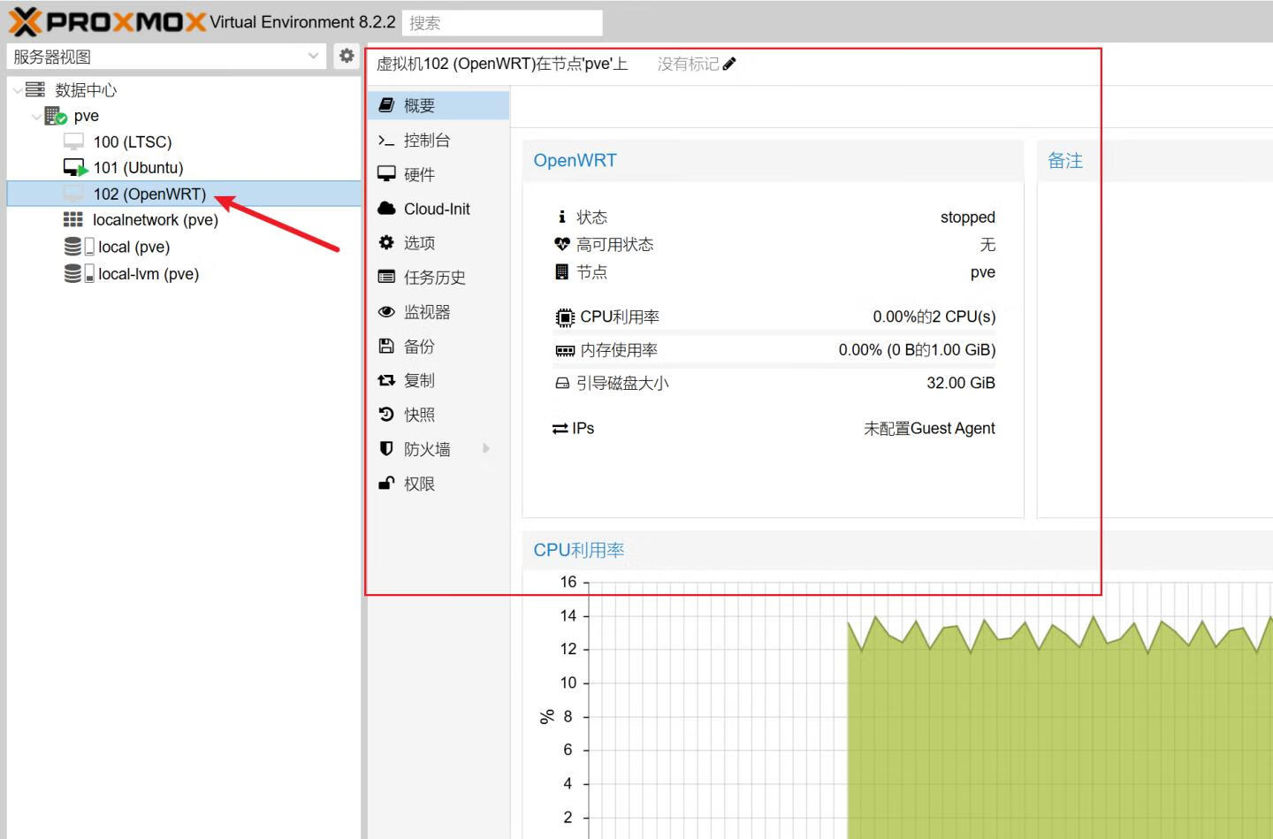Click the gear settings icon beside server view

point(347,56)
